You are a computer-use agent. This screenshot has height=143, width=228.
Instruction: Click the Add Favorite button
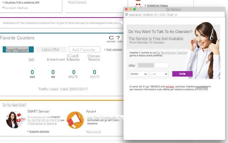84,50
